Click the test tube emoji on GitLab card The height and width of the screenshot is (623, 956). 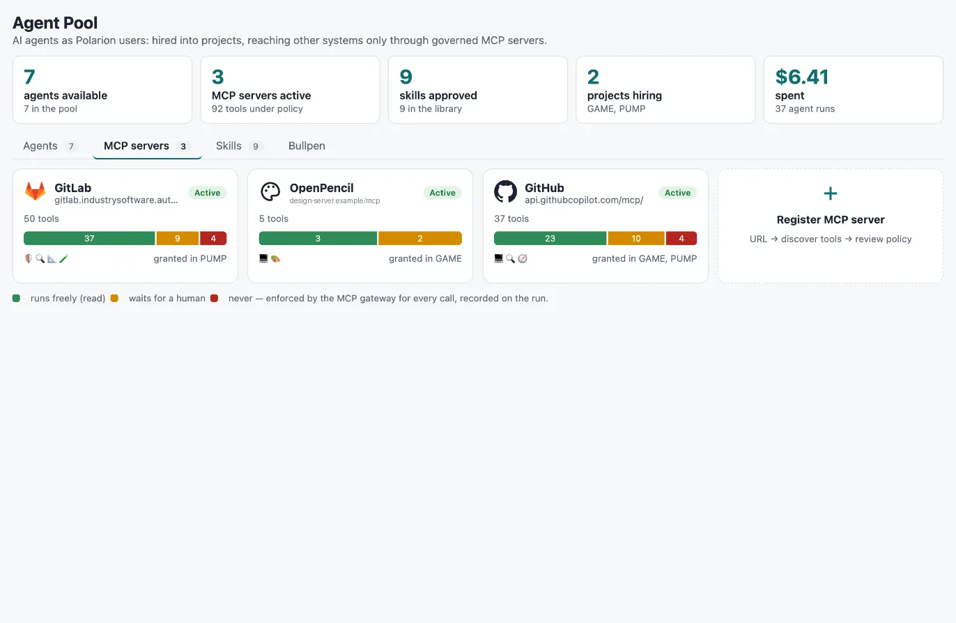pyautogui.click(x=63, y=258)
